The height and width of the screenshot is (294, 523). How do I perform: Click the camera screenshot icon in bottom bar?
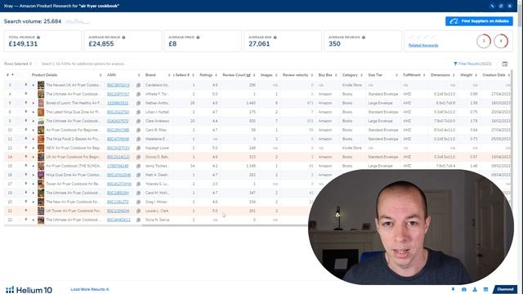point(464,289)
